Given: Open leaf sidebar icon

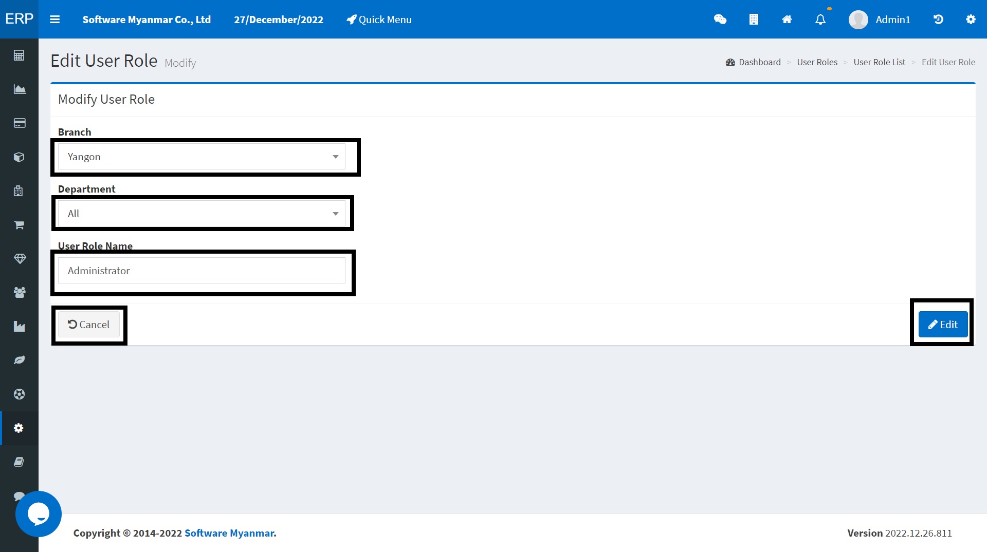Looking at the screenshot, I should pos(19,360).
